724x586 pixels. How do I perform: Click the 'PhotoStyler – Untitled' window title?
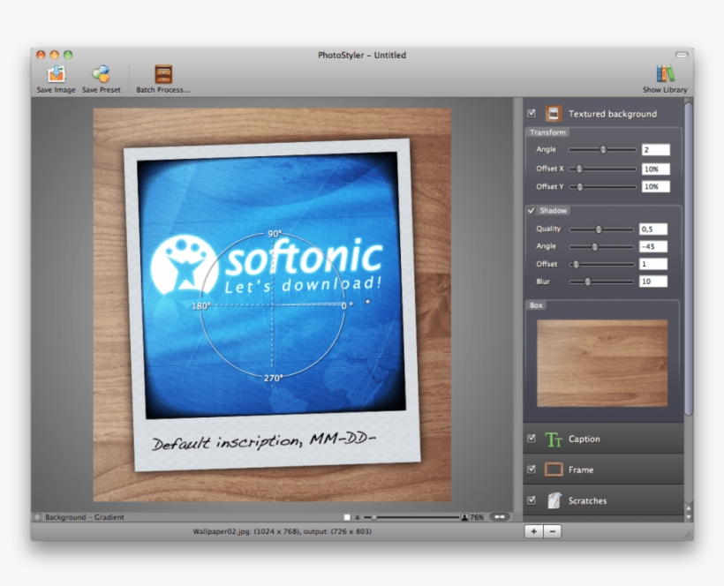pos(362,55)
